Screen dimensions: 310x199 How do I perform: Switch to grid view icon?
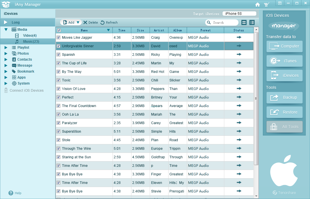(x=244, y=22)
